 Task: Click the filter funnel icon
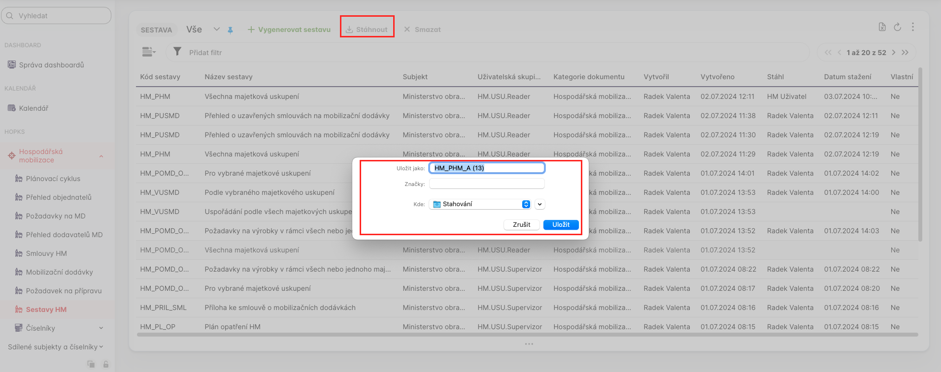(177, 52)
